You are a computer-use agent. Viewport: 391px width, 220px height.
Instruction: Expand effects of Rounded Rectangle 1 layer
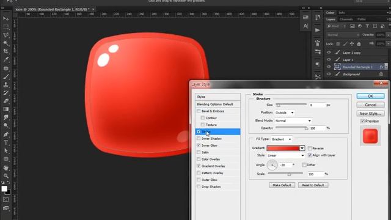[386, 67]
